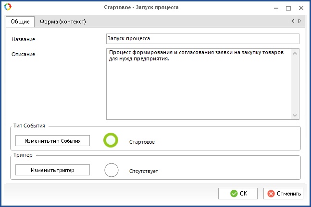Maximize the dialog window
The image size is (311, 207).
[x=288, y=8]
